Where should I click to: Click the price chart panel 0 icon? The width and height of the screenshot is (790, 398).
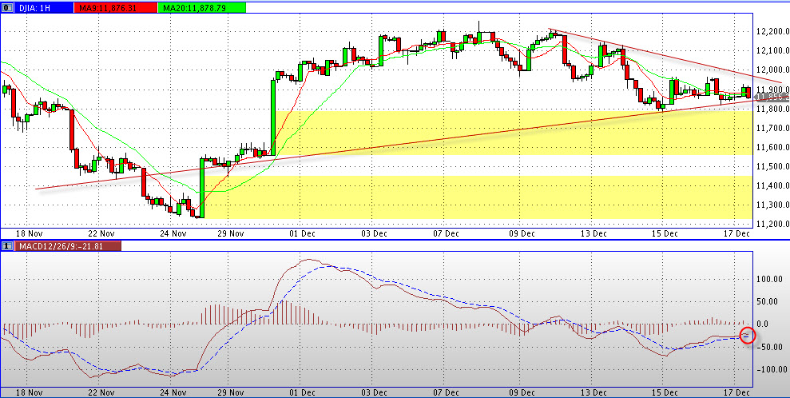coord(6,7)
